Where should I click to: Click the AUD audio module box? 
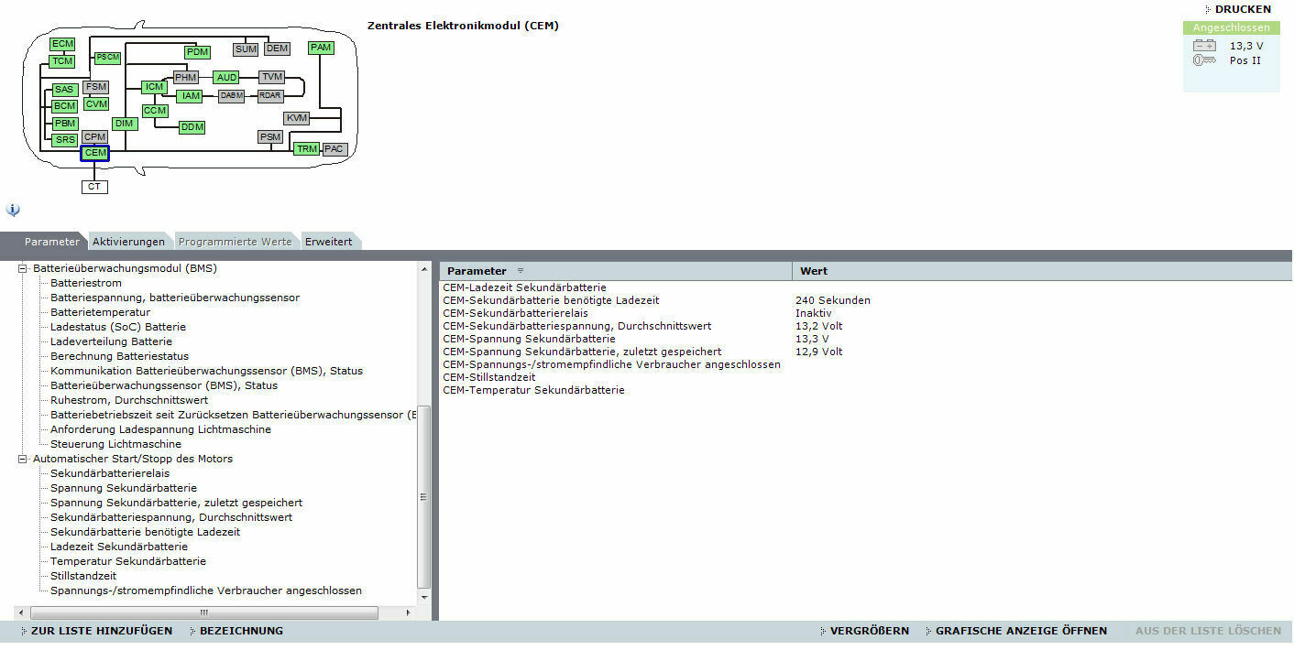(x=226, y=78)
